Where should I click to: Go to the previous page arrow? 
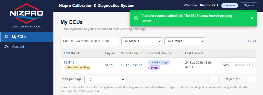[214, 80]
